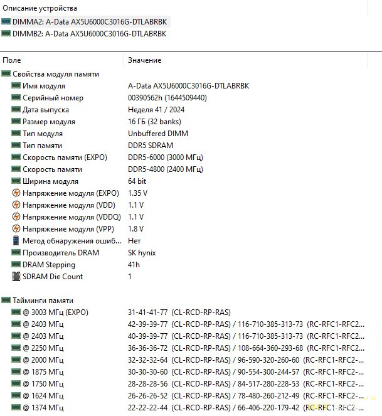The width and height of the screenshot is (382, 416).
Task: Select the '@ 1624 МГц' timing row label
Action: (43, 396)
